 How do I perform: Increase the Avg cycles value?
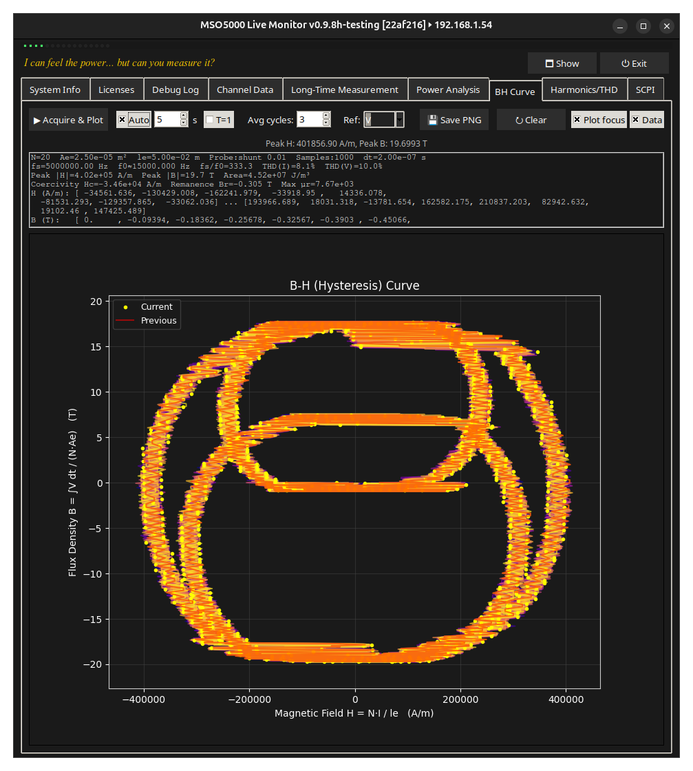click(x=326, y=116)
